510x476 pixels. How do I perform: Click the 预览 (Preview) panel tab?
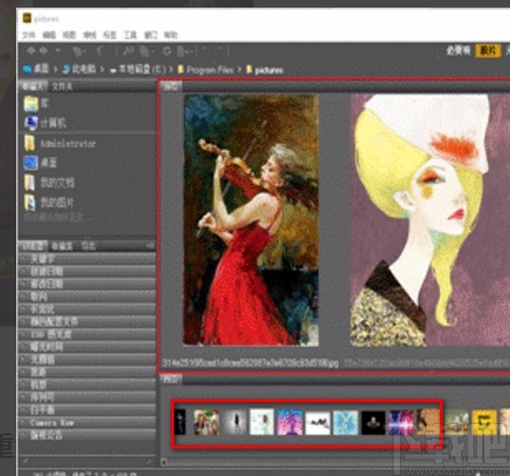(x=172, y=86)
